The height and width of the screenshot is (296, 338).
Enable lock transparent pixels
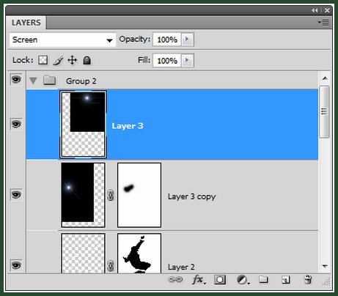43,60
